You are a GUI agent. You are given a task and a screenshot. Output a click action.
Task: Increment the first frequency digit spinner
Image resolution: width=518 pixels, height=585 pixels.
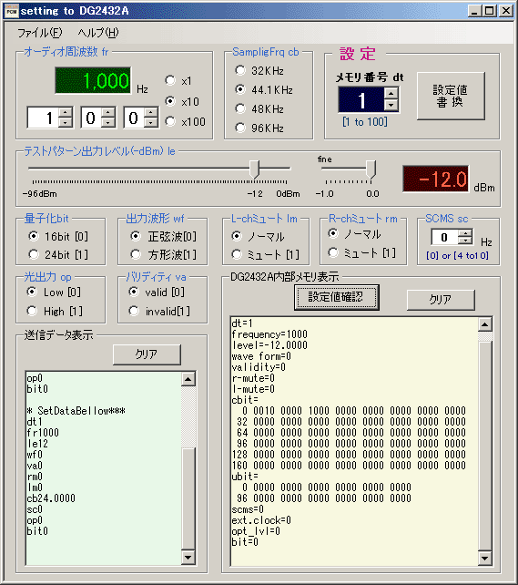[66, 113]
